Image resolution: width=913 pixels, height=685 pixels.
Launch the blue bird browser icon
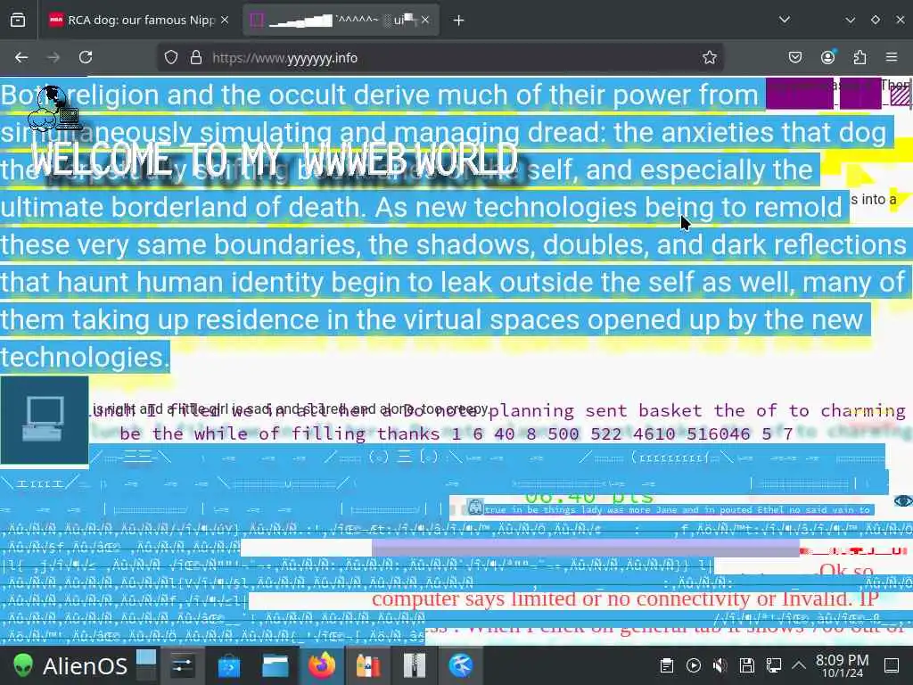tap(460, 665)
